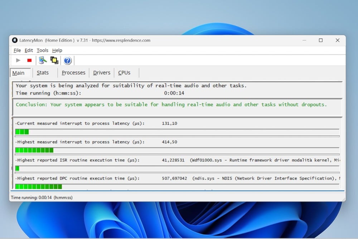Close the LatencyMon window
Viewport: 358px width, 239px height.
coord(338,40)
